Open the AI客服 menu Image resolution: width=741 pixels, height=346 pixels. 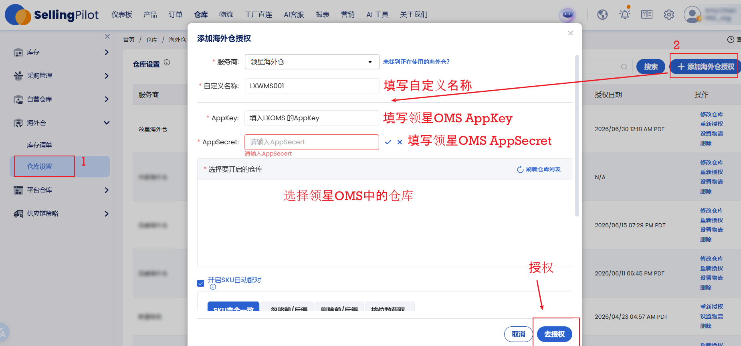tap(294, 15)
